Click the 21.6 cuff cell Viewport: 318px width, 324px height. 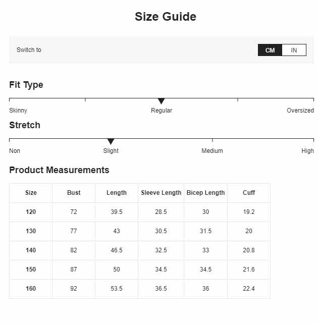click(x=249, y=269)
